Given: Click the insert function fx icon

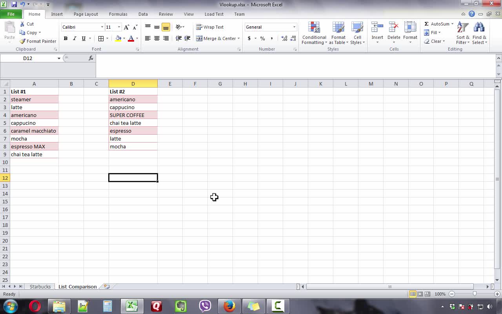Looking at the screenshot, I should click(91, 58).
